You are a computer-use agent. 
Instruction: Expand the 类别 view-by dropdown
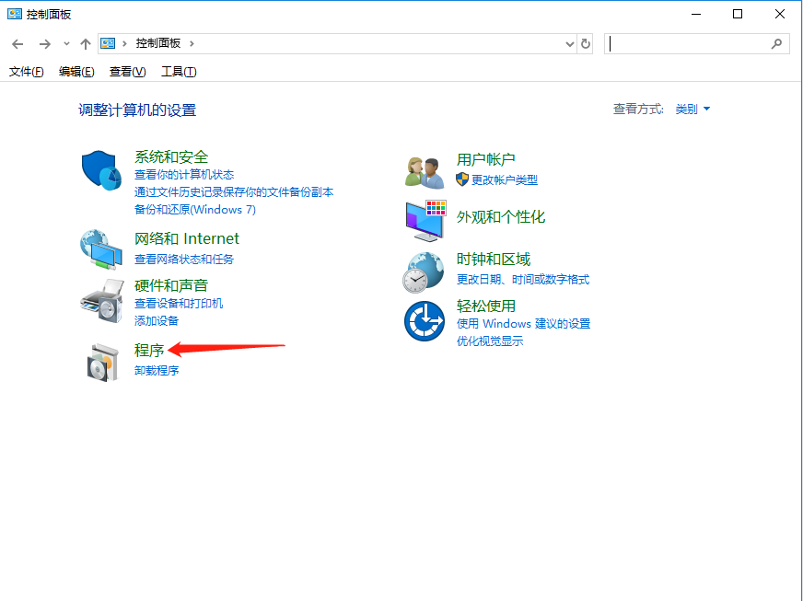click(x=692, y=109)
